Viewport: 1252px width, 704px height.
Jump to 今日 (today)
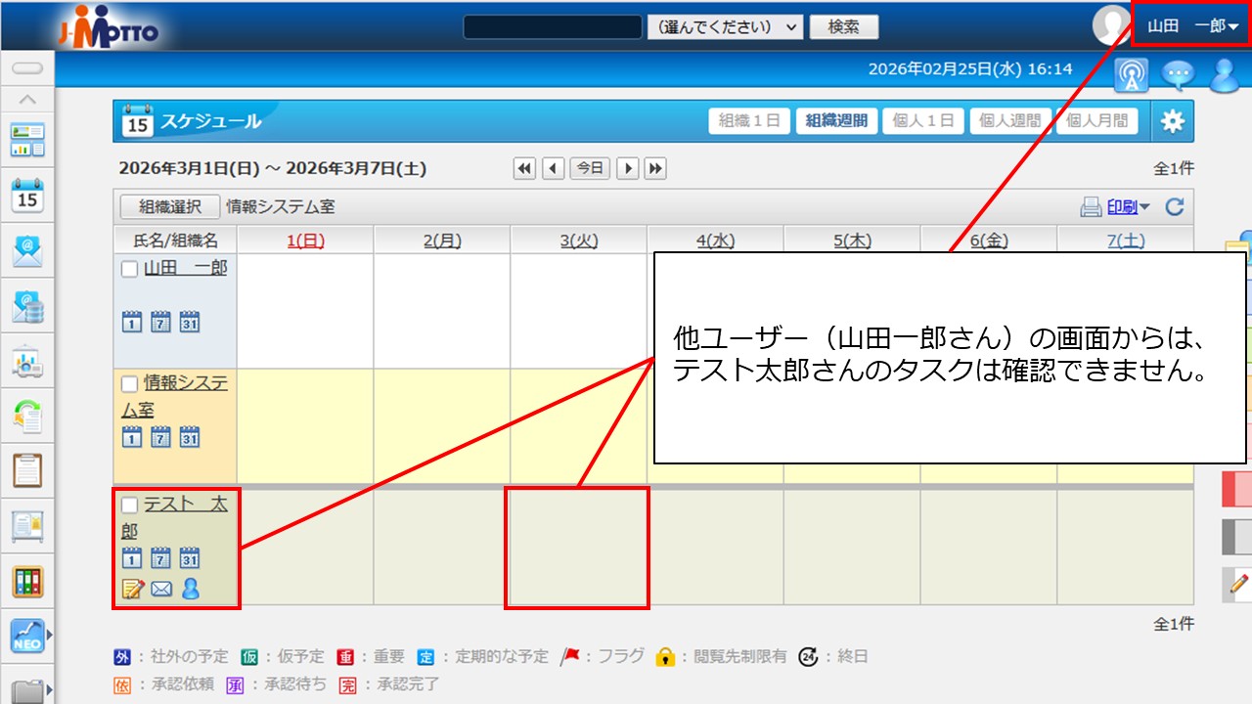point(590,168)
